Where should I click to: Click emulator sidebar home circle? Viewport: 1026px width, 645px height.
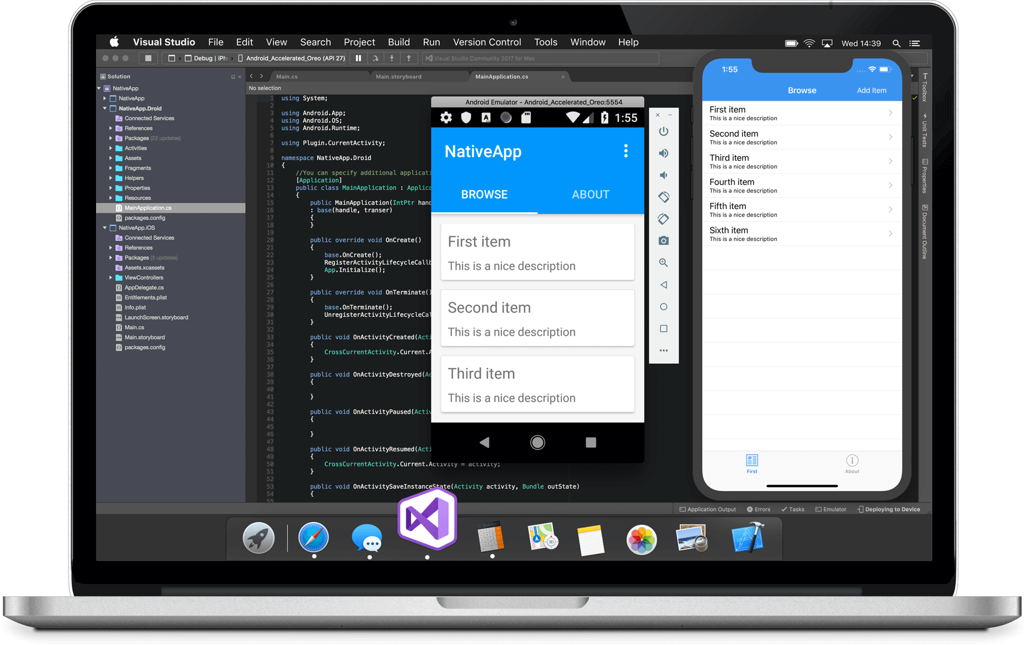click(x=663, y=306)
